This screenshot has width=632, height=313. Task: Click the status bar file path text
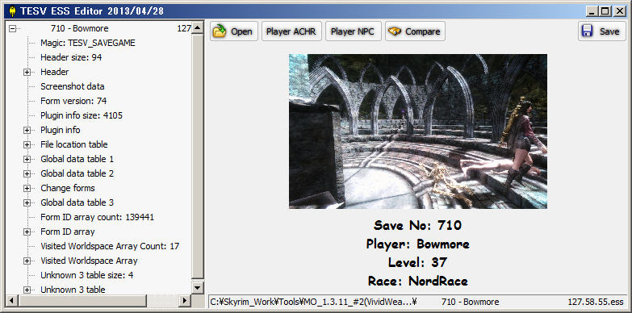tap(314, 302)
